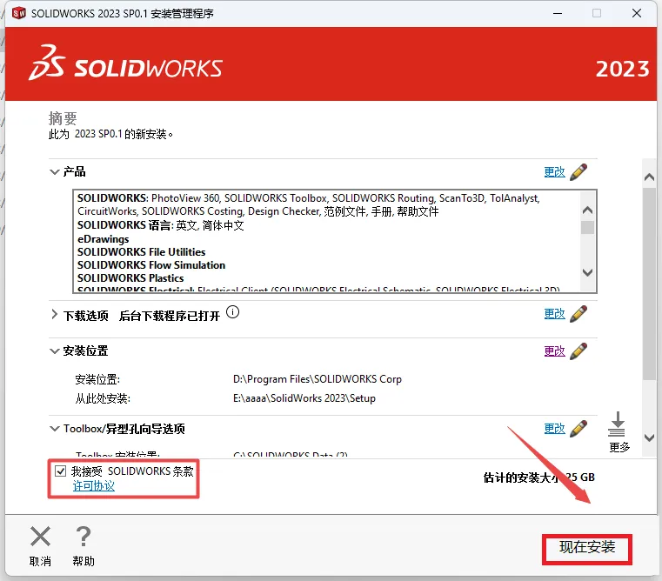Click the E:\aaaa\SolidWorks 2023\Setup path
662x581 pixels.
(304, 398)
